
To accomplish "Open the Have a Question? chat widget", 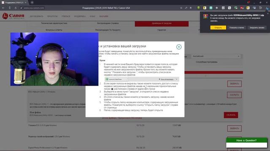I will point(246,141).
